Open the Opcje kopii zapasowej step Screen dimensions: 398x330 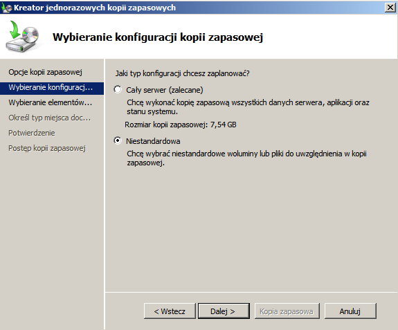45,72
